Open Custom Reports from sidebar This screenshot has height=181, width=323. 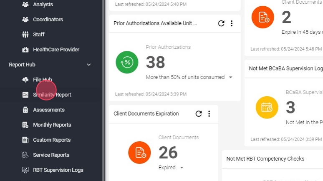coord(52,140)
